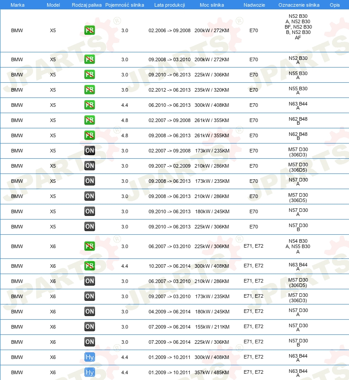Click the production date 10.2007 -> 06.2014
The image size is (349, 380).
pyautogui.click(x=170, y=266)
